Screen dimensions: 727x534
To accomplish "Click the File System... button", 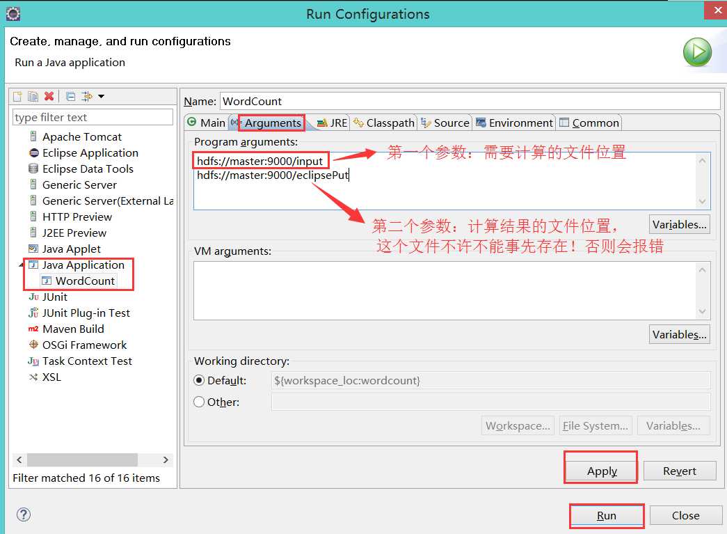I will (x=596, y=425).
